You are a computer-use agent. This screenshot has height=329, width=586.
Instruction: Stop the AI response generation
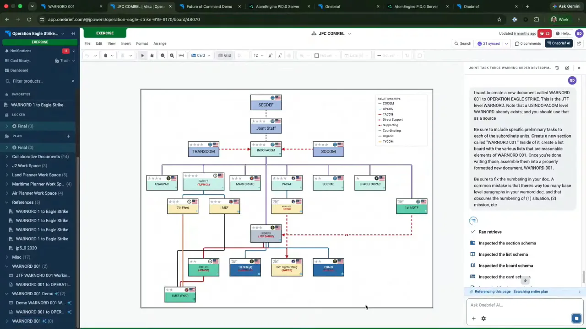[576, 318]
